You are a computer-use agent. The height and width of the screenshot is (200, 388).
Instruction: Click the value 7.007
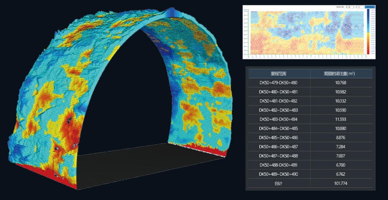click(x=341, y=156)
